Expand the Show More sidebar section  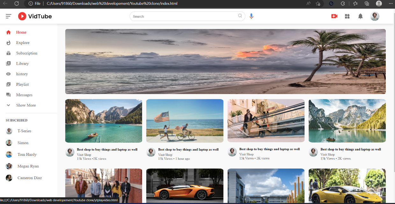25,105
